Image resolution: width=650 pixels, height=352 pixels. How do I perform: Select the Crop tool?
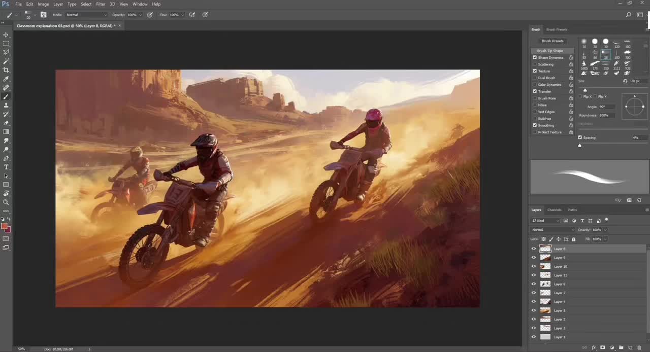click(6, 70)
